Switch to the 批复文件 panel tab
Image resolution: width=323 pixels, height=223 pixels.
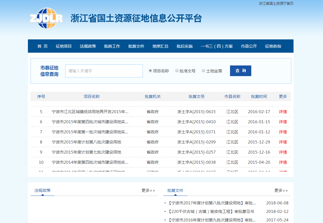coord(175,191)
